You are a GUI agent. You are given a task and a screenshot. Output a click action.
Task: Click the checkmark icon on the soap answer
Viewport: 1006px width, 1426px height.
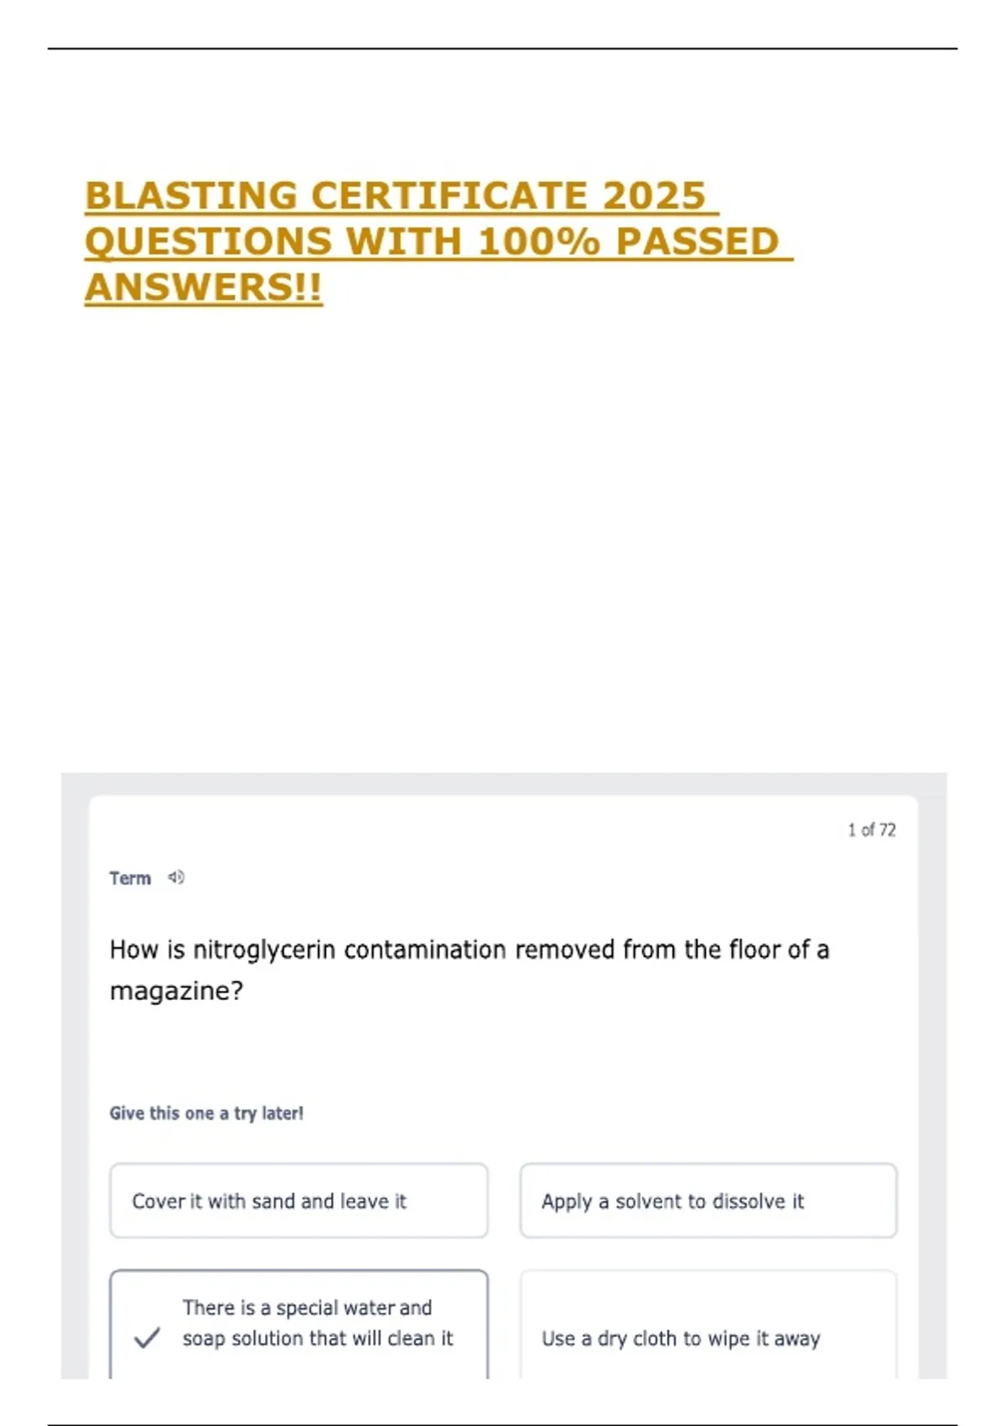click(x=147, y=1337)
